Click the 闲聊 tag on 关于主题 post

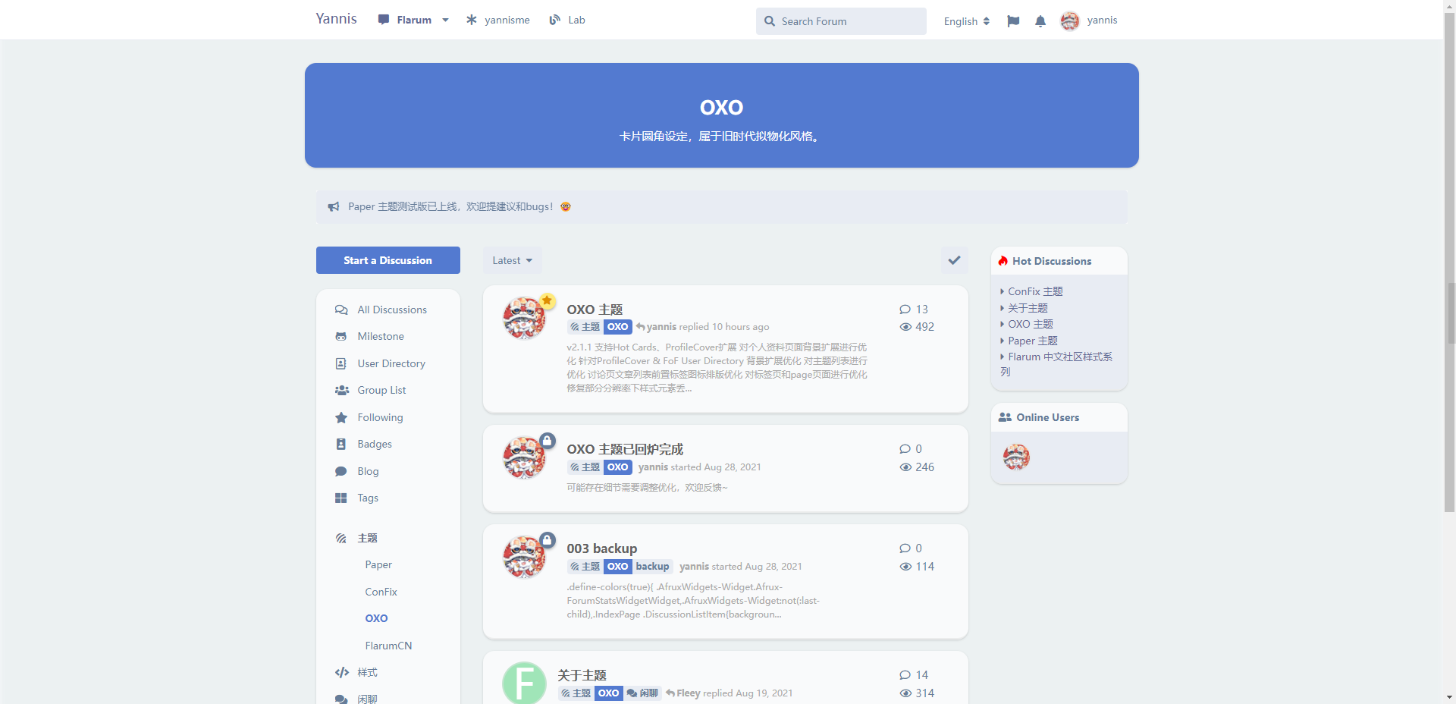pos(642,693)
